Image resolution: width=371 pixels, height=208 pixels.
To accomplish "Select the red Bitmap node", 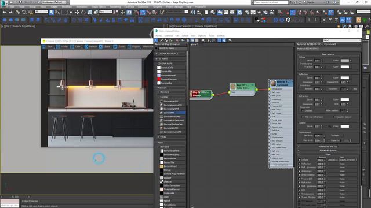I will pyautogui.click(x=201, y=94).
